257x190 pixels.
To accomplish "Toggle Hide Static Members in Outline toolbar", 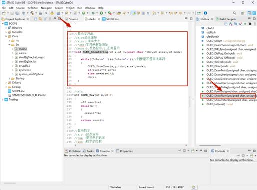I will pyautogui.click(x=240, y=24).
